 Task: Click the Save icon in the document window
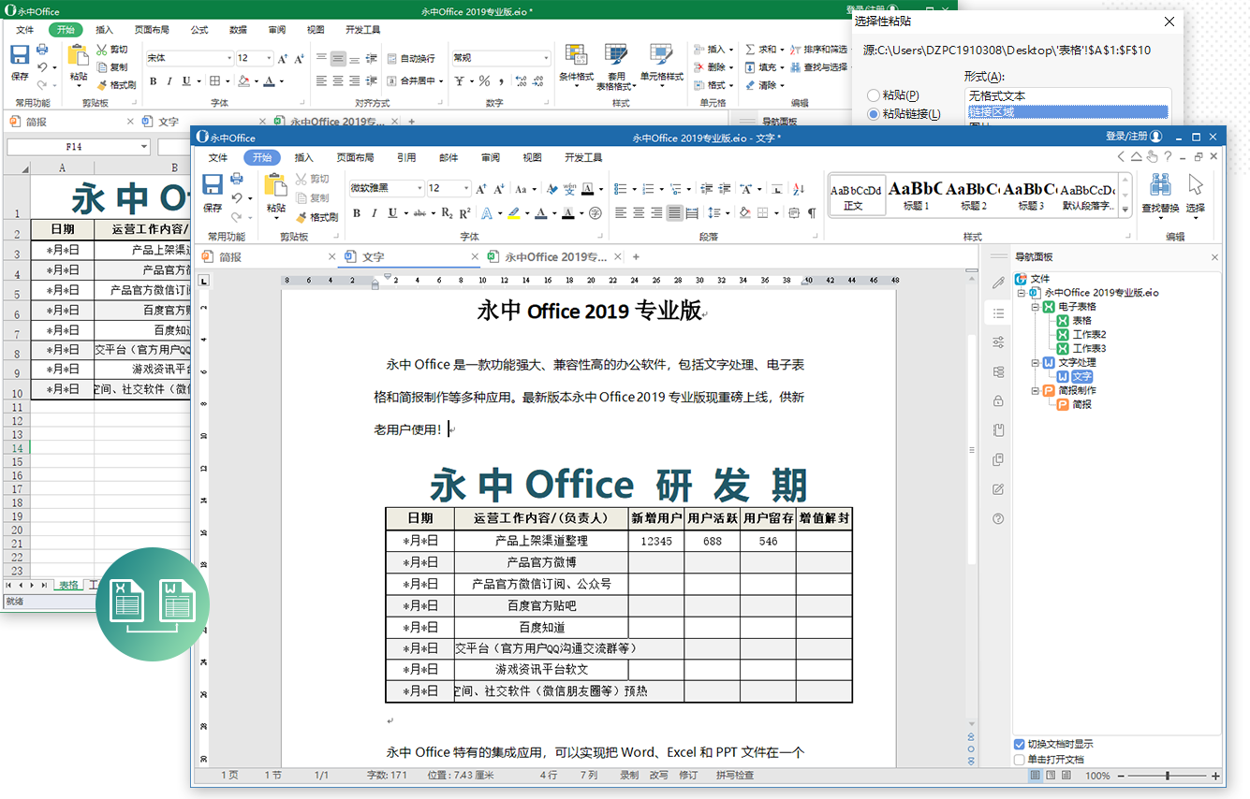point(214,185)
